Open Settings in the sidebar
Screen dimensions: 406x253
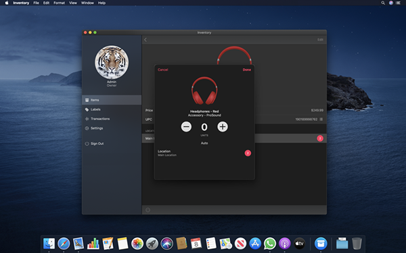coord(112,128)
